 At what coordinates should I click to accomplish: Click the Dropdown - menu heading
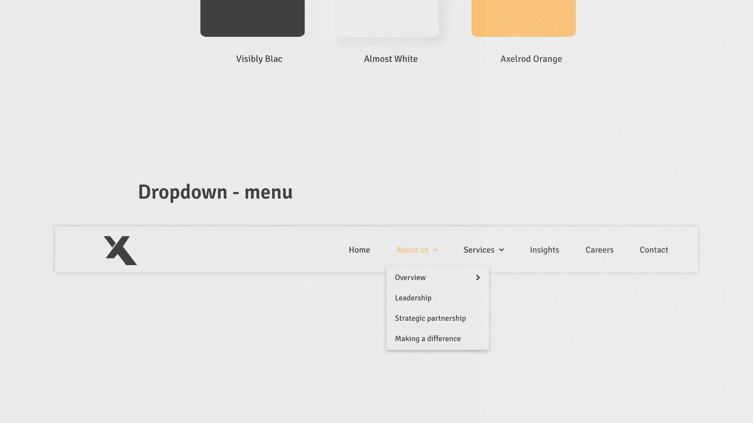point(215,192)
